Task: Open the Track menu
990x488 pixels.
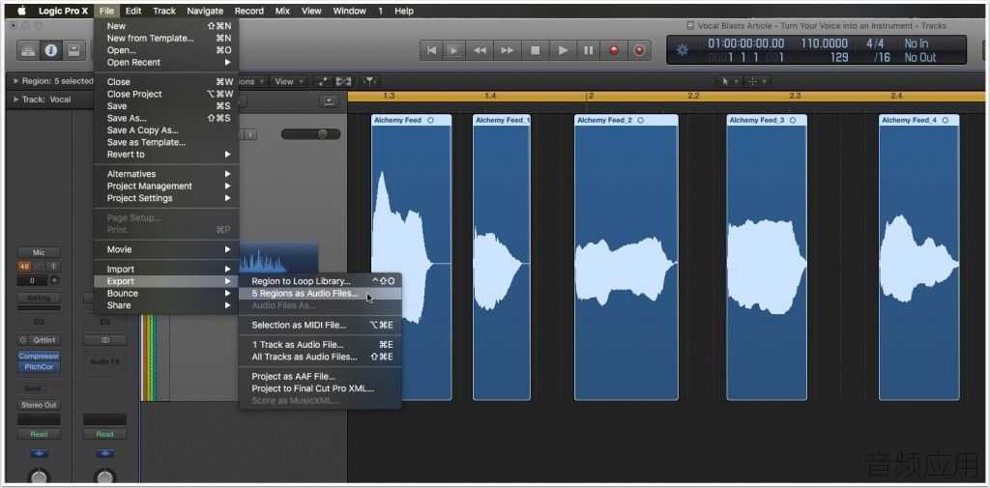Action: click(164, 10)
